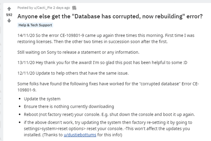Click the "Posted by" label text
The height and width of the screenshot is (141, 211).
click(25, 8)
